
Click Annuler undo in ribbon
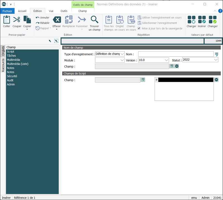[42, 18]
